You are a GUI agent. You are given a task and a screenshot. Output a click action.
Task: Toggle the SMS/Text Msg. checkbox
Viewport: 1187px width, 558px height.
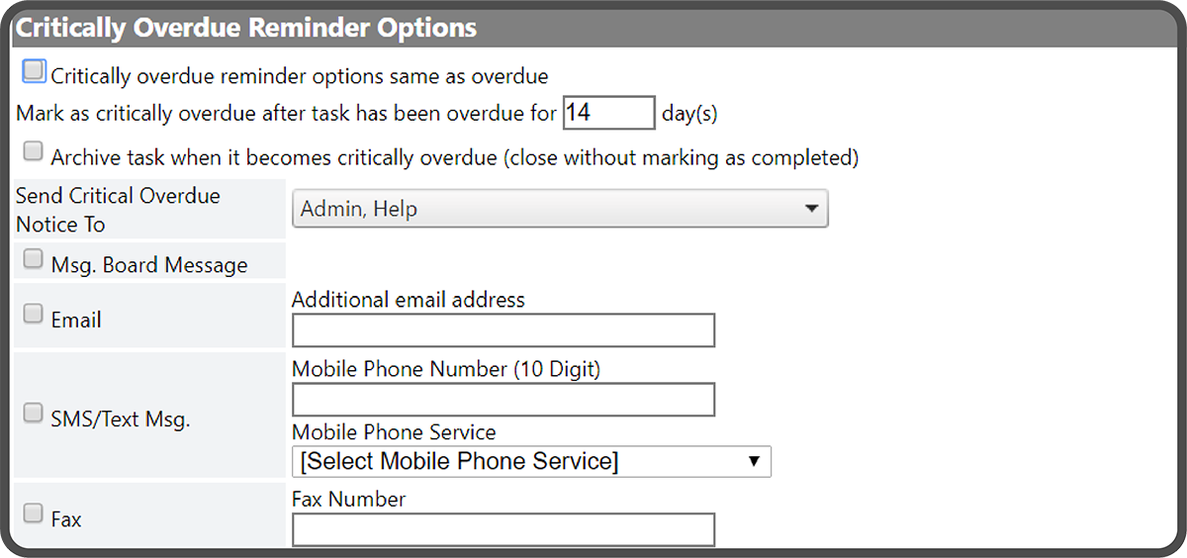34,414
